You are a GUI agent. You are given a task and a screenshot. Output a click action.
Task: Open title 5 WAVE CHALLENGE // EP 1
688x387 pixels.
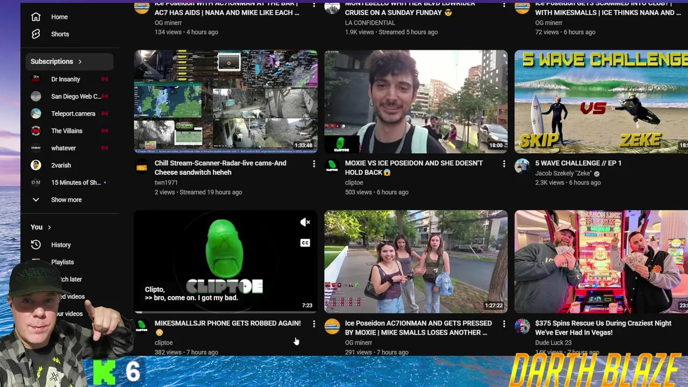pyautogui.click(x=578, y=163)
